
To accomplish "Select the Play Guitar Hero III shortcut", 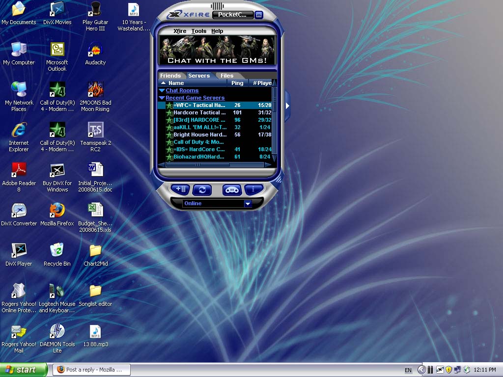I will pyautogui.click(x=95, y=10).
